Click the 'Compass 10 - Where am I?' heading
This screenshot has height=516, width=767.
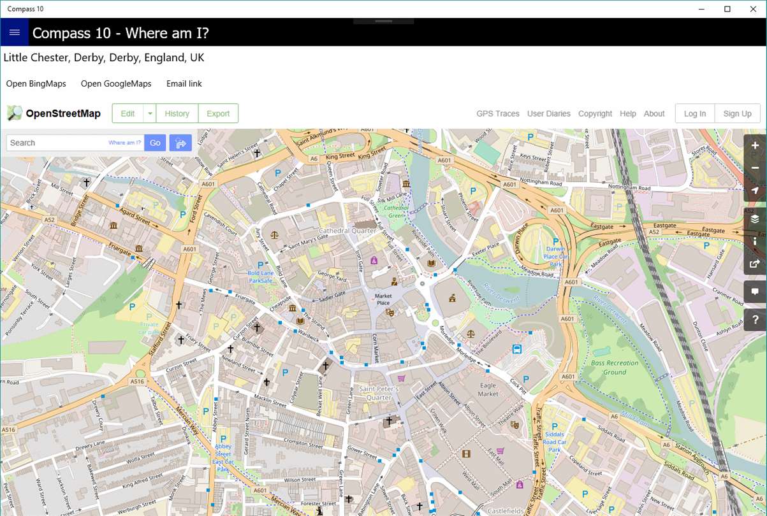pos(121,33)
